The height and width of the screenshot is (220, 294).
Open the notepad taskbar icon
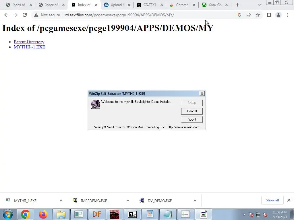(x=168, y=214)
